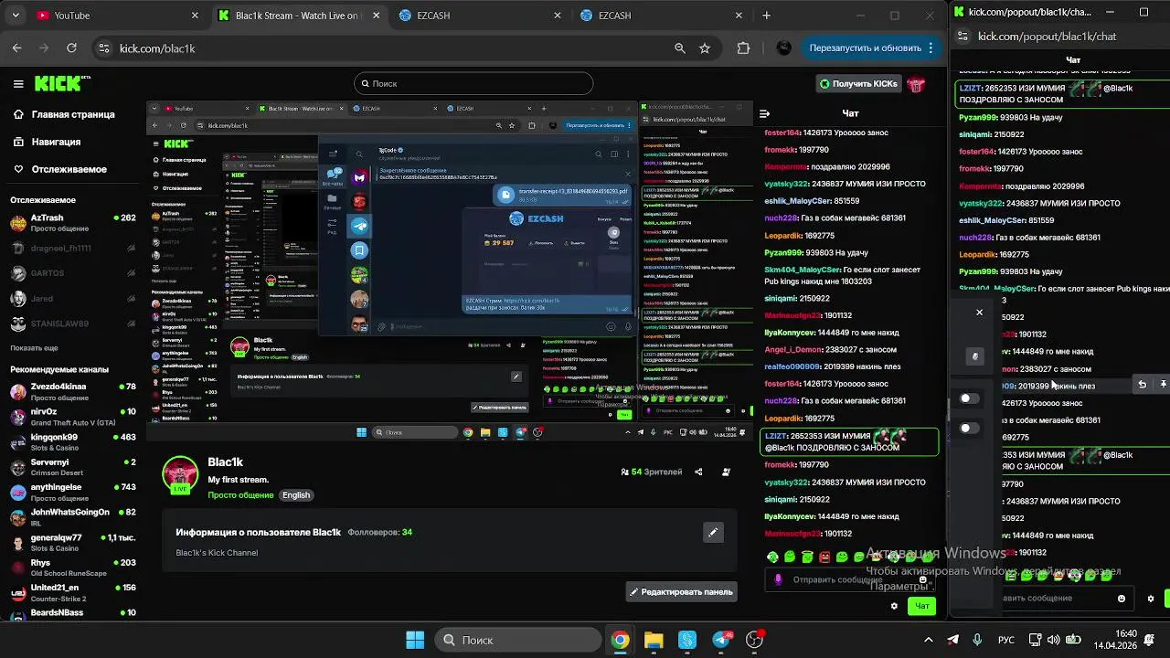Reload the kick.com page
Image resolution: width=1170 pixels, height=658 pixels.
[x=71, y=48]
